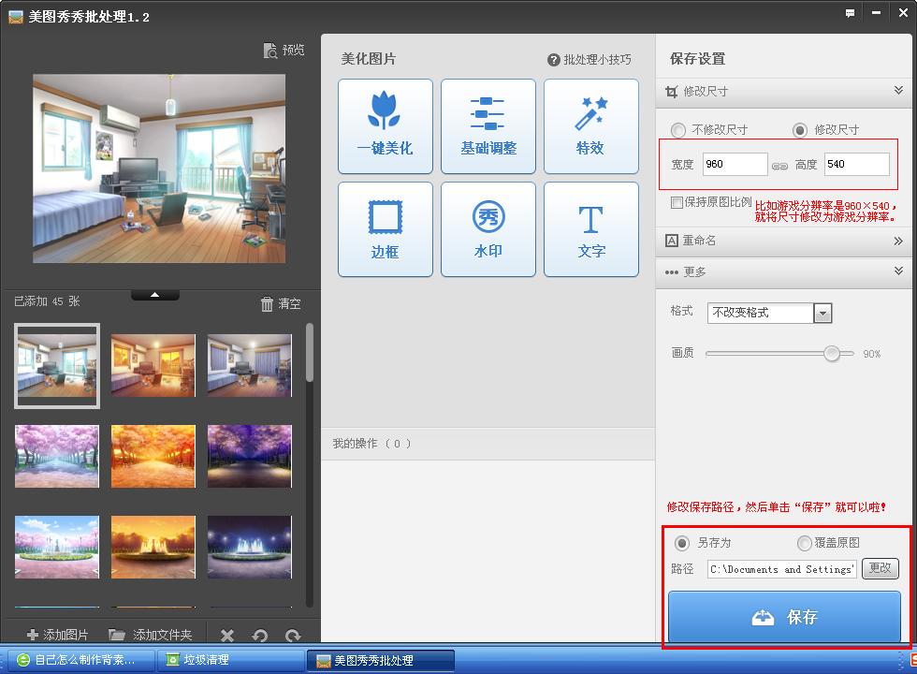Click 添加图片 to add images
Viewport: 917px width, 674px height.
pyautogui.click(x=57, y=635)
